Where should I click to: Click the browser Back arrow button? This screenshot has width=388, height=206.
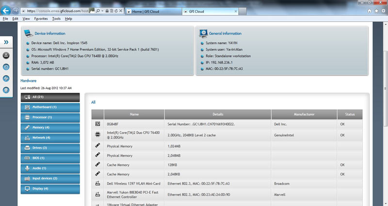(5, 11)
